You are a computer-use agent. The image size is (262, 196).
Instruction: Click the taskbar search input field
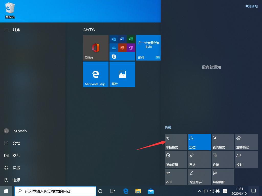click(x=55, y=191)
